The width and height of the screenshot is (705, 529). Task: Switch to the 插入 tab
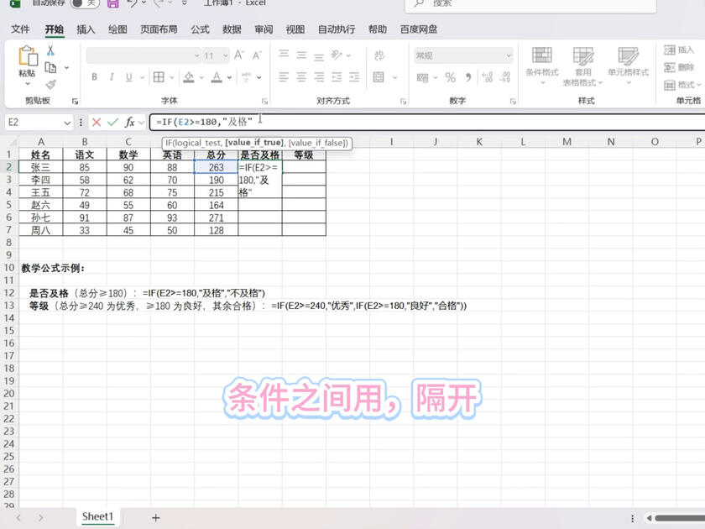(86, 29)
